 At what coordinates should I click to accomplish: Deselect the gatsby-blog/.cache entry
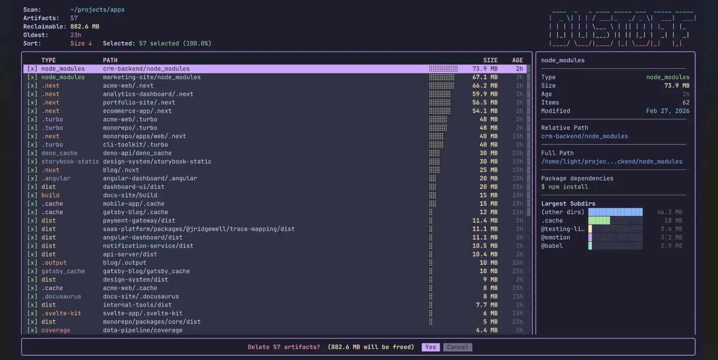click(33, 212)
